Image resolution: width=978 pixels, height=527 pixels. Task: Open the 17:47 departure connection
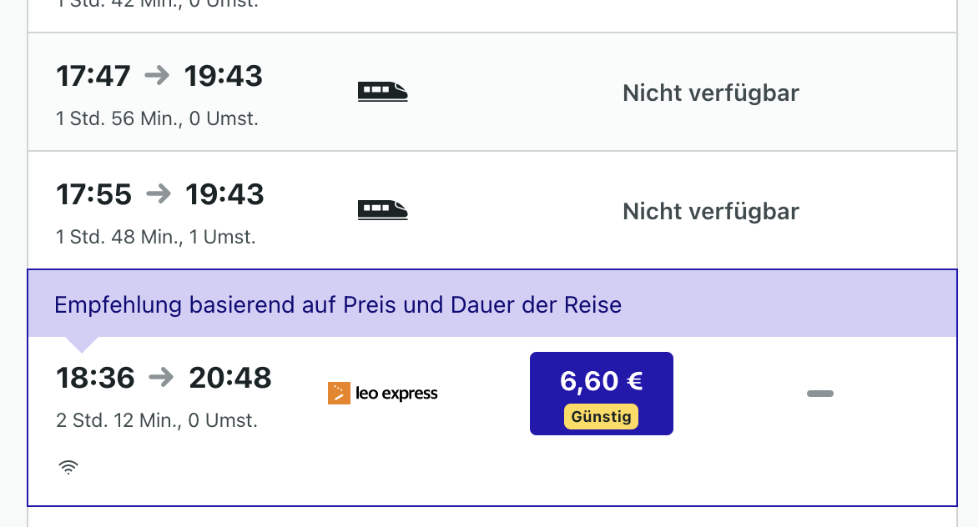(x=93, y=76)
